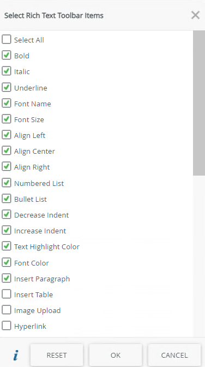Click the vertical scrollbar thumb
This screenshot has width=205, height=367.
point(199,103)
